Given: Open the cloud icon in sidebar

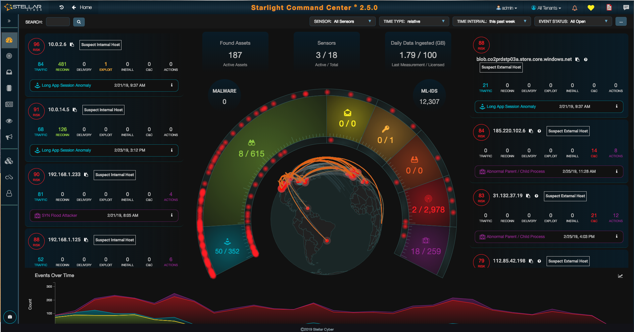Looking at the screenshot, I should 9,177.
